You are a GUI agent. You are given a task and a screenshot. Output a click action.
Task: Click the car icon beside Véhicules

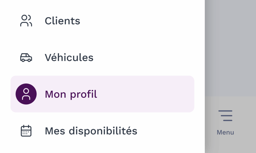click(x=26, y=57)
